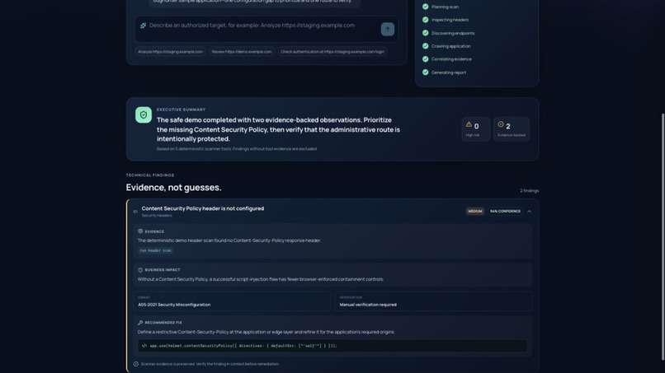Click the Evidence section icon
Viewport: 665px width, 373px height.
point(140,231)
